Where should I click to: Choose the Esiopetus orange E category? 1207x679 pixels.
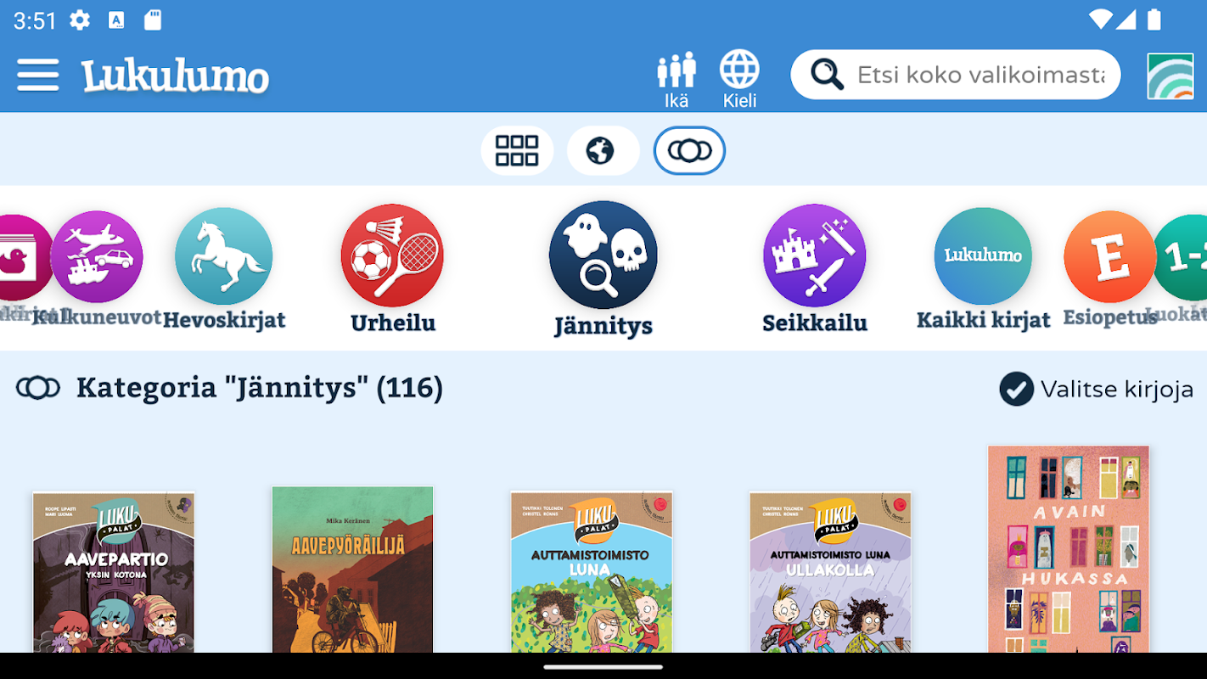coord(1110,256)
